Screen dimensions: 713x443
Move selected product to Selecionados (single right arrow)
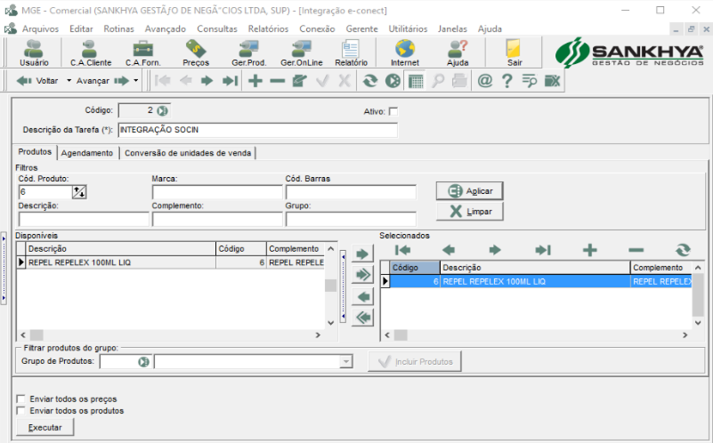[x=362, y=254]
